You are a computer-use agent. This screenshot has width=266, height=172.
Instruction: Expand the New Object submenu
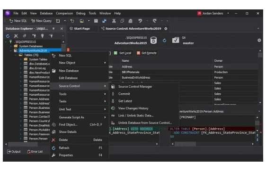(x=80, y=63)
